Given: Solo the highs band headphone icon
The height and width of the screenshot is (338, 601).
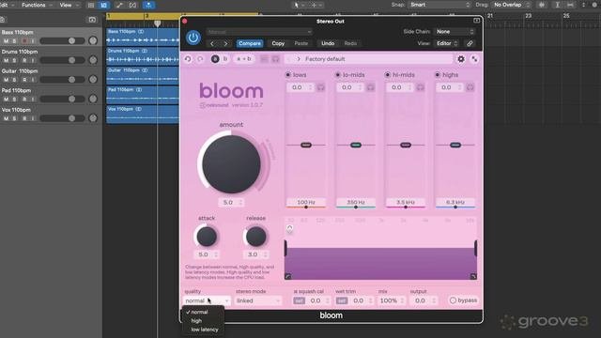Looking at the screenshot, I should pos(470,87).
